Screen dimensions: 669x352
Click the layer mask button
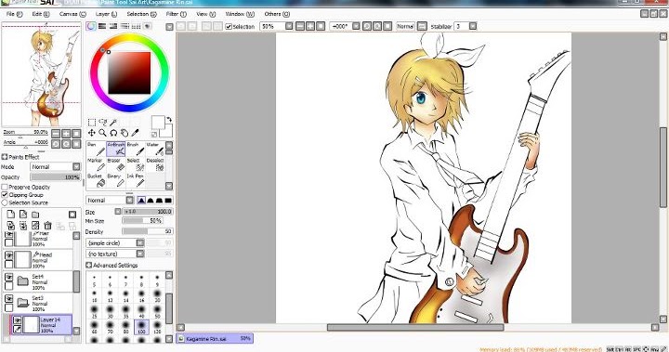(72, 215)
